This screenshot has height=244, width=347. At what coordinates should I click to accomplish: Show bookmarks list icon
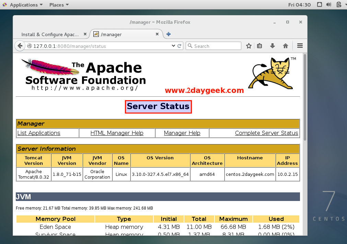pos(259,46)
